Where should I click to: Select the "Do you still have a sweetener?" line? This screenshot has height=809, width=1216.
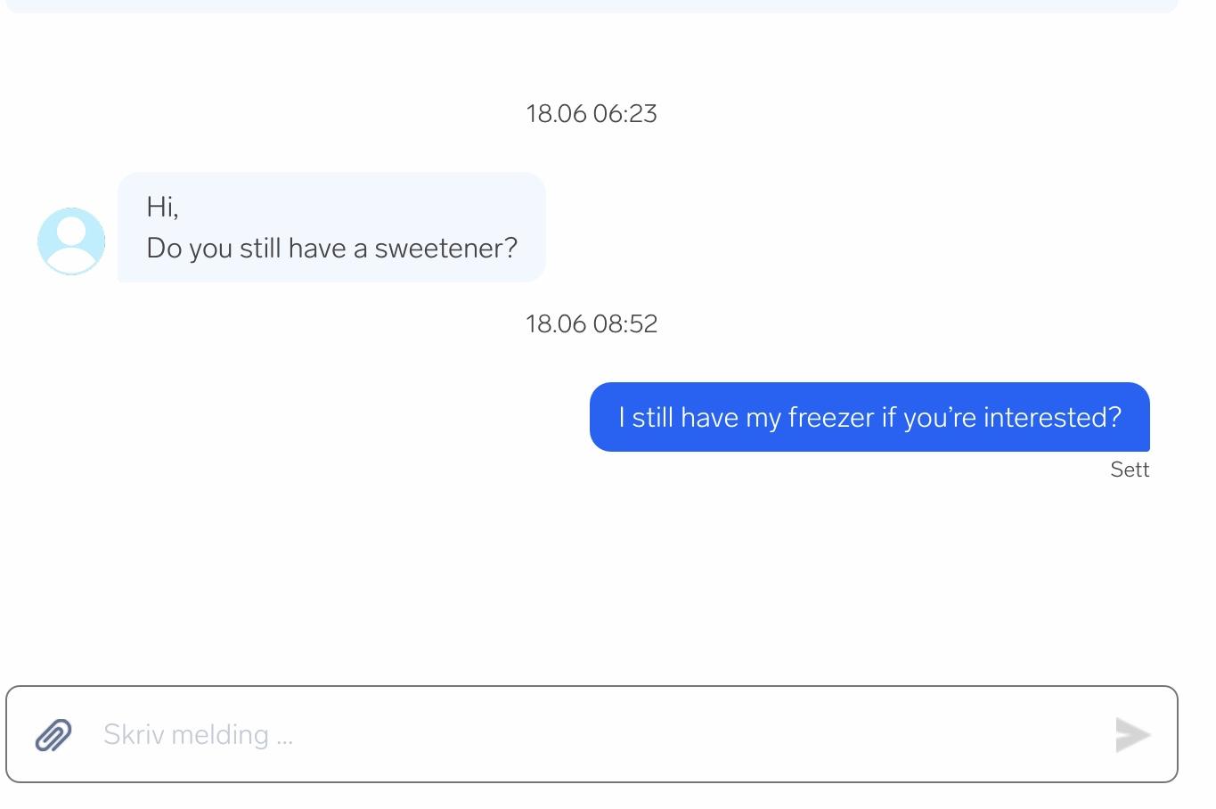(x=331, y=248)
